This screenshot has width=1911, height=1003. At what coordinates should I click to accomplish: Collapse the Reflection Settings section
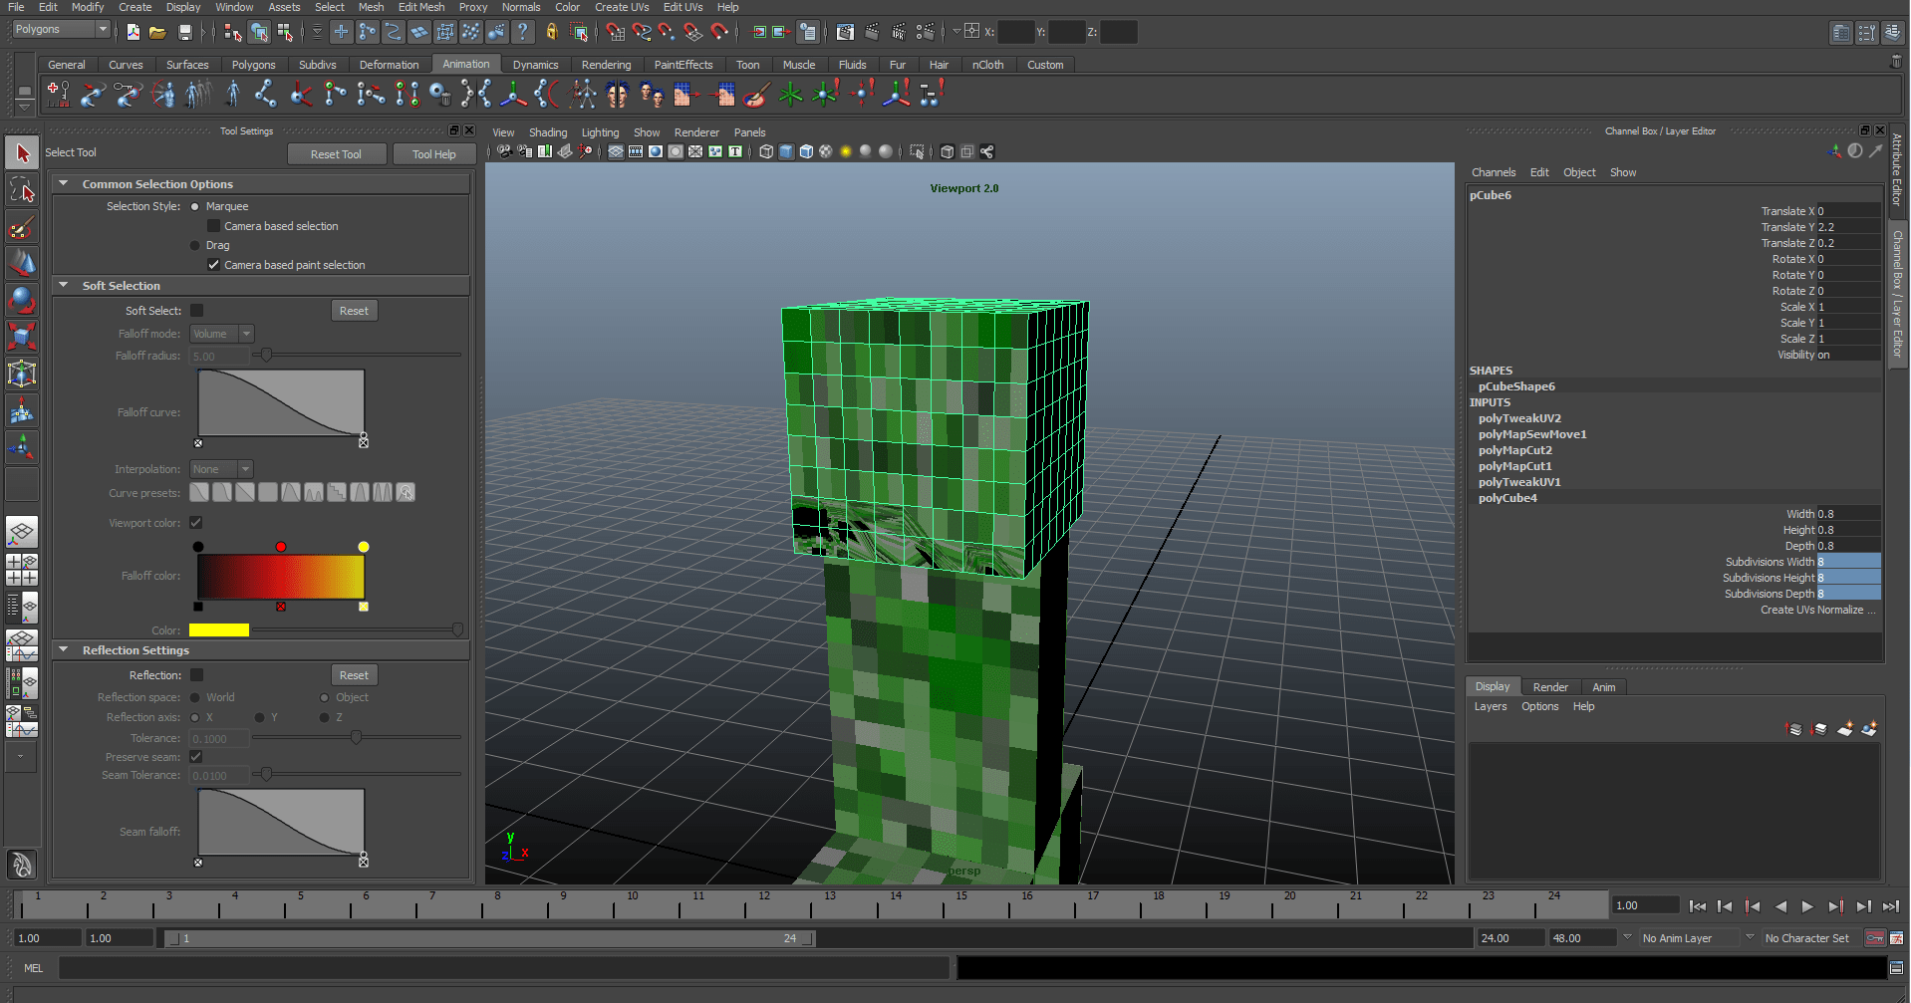tap(64, 649)
